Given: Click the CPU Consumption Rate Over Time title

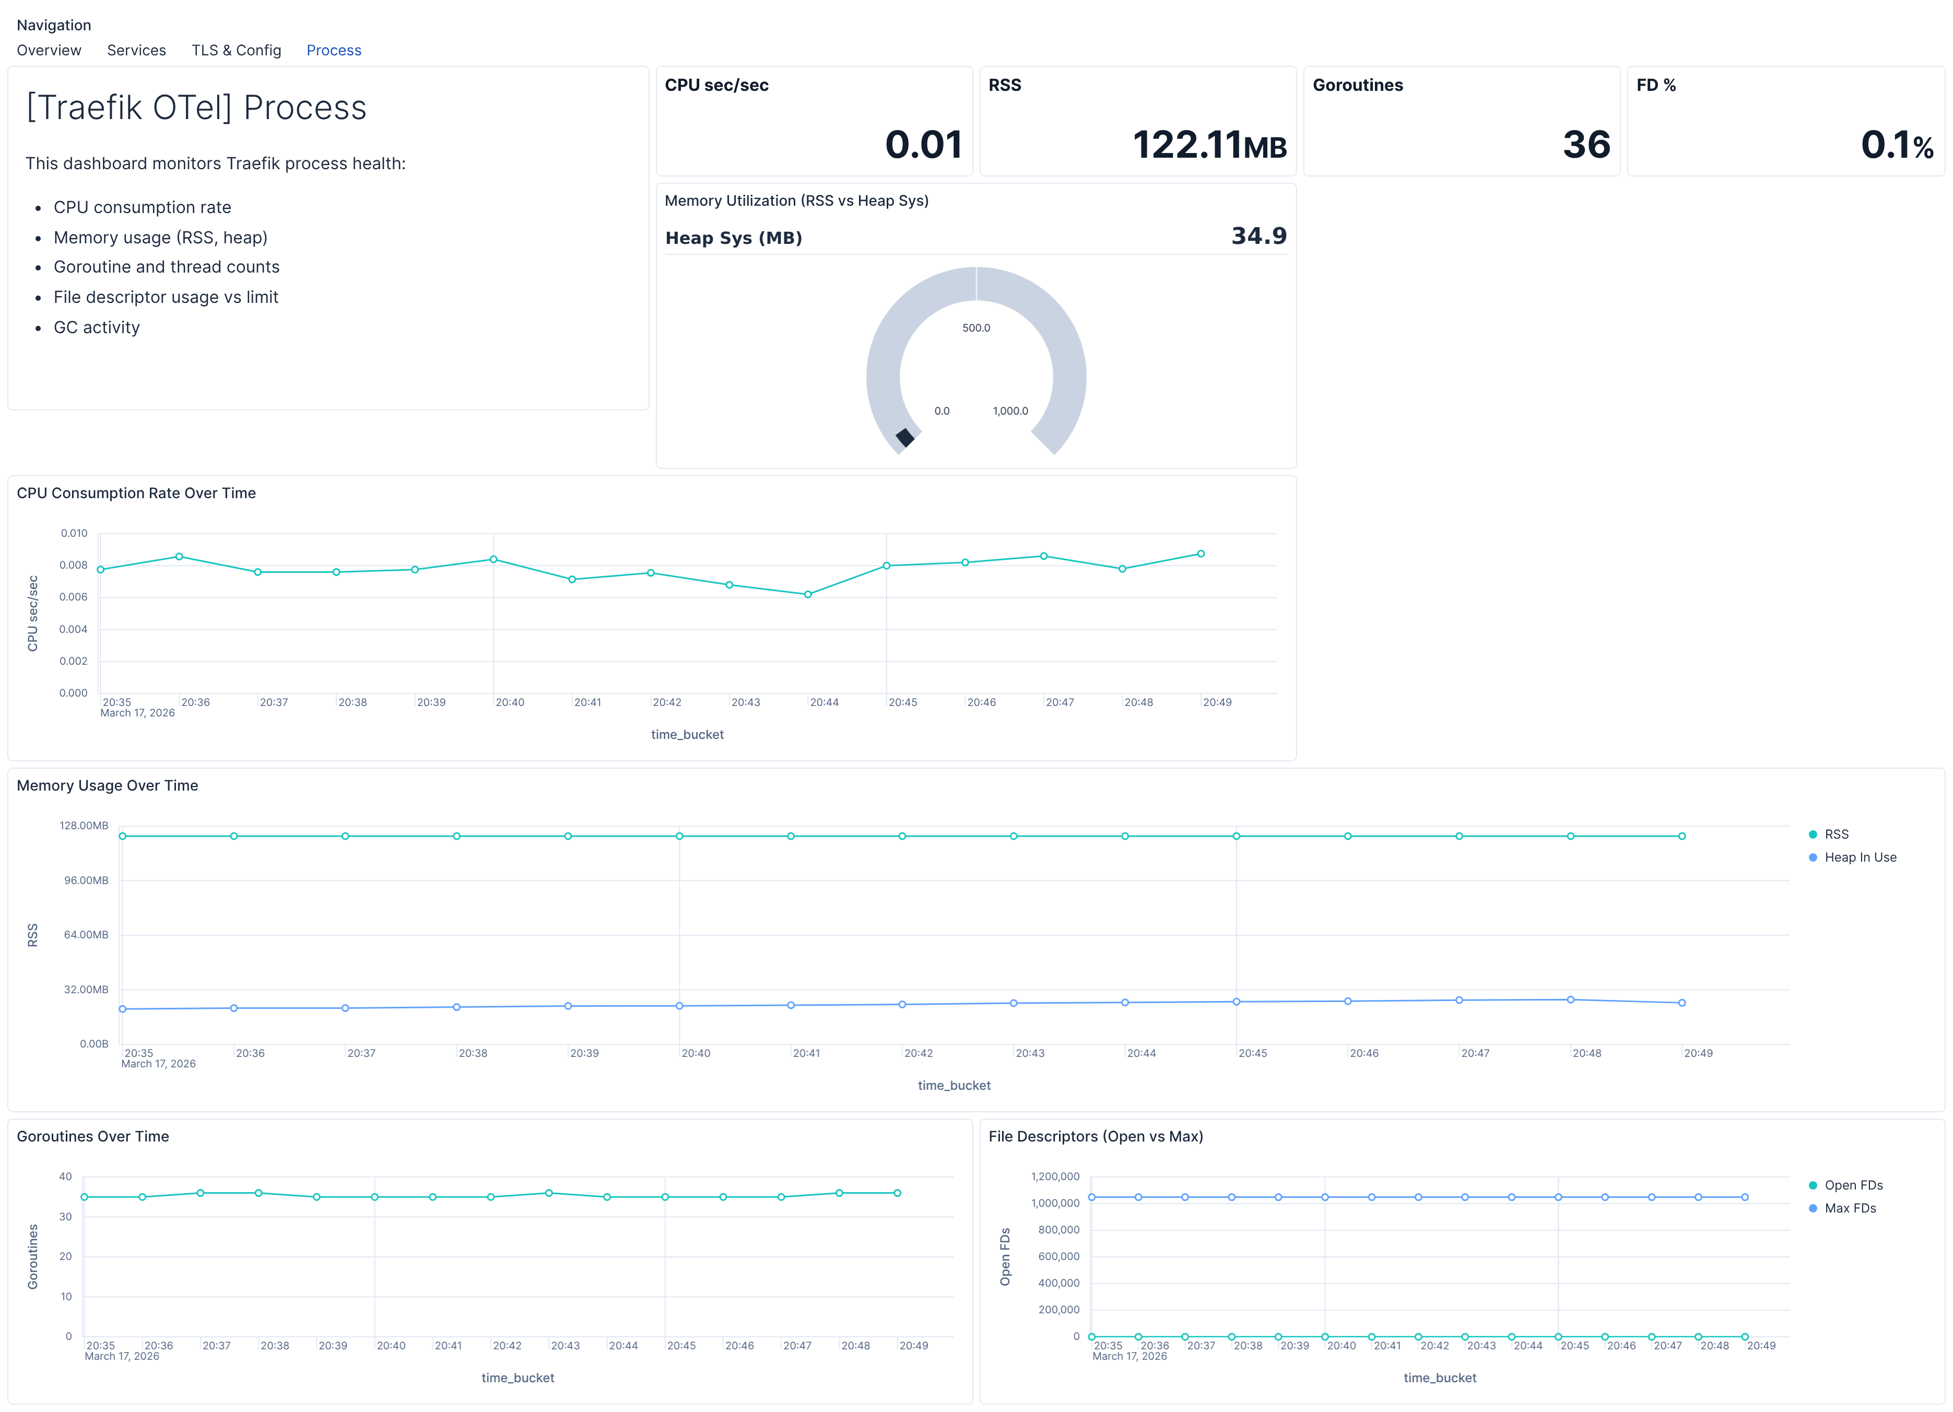Looking at the screenshot, I should [x=136, y=492].
